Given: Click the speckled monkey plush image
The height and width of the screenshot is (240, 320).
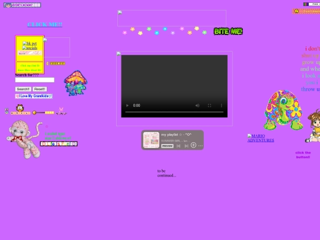Looking at the screenshot, I should point(24,139).
